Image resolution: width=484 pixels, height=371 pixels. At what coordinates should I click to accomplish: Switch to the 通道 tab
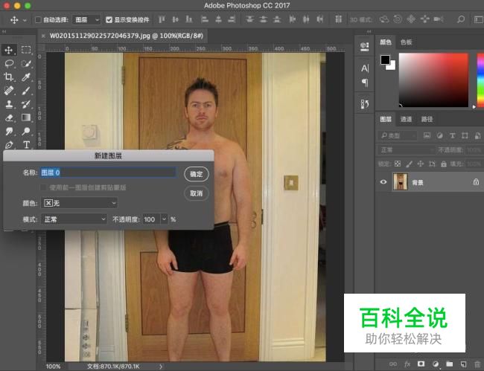point(406,119)
